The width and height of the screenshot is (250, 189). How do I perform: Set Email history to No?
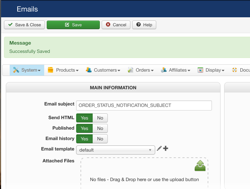pyautogui.click(x=100, y=139)
